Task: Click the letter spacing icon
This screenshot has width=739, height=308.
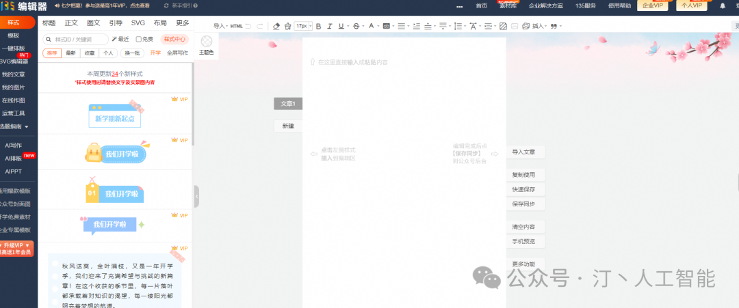Action: click(x=472, y=27)
